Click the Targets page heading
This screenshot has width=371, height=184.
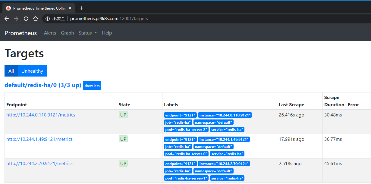[x=24, y=53]
